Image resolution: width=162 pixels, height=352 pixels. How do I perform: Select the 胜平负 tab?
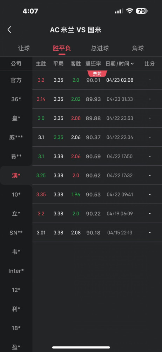click(x=62, y=48)
